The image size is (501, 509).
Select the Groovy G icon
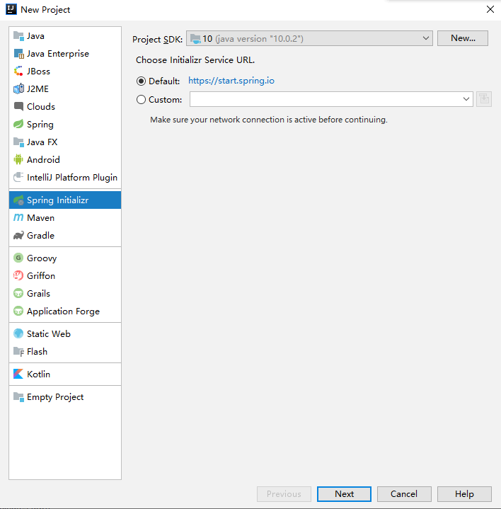tap(18, 258)
